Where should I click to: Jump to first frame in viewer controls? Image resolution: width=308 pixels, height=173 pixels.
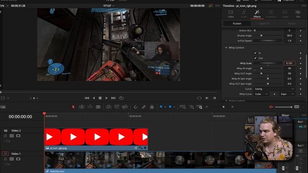coord(87,98)
